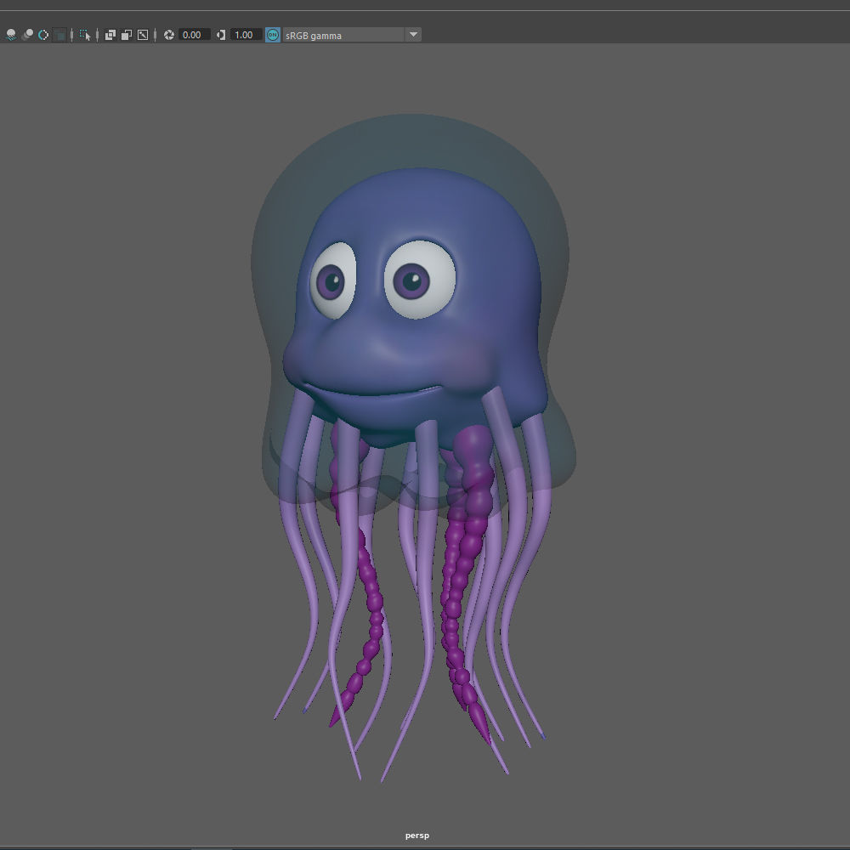Viewport: 850px width, 850px height.
Task: Click the sRGB gamma view transform field
Action: click(343, 35)
